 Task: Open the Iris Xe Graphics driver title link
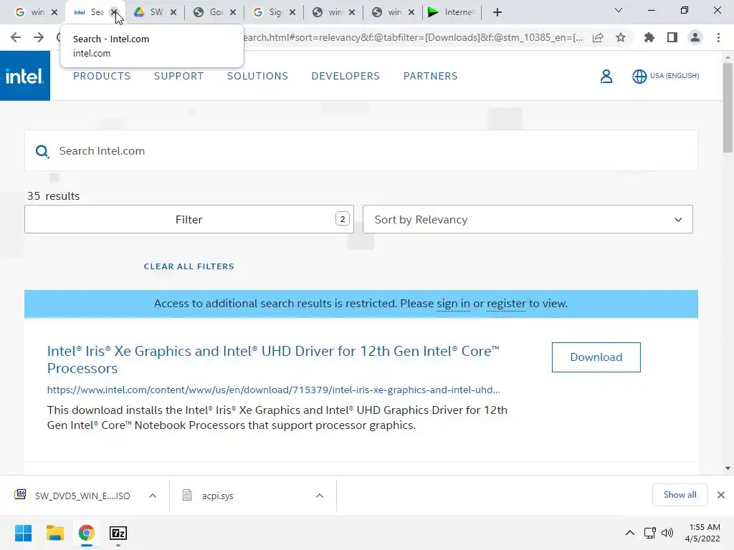(273, 360)
